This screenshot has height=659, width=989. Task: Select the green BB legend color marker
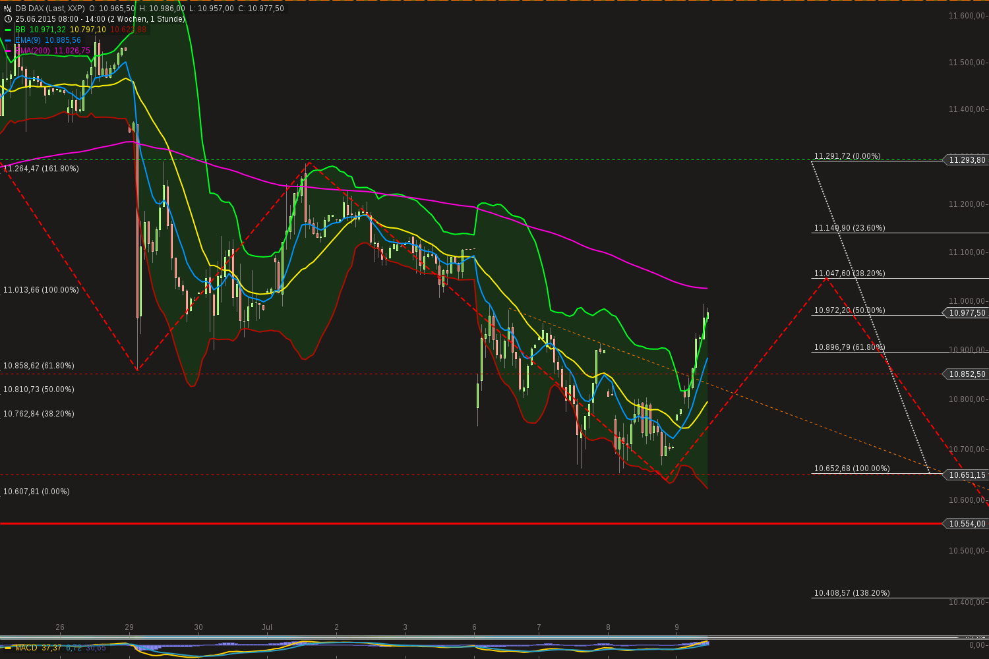coord(8,30)
